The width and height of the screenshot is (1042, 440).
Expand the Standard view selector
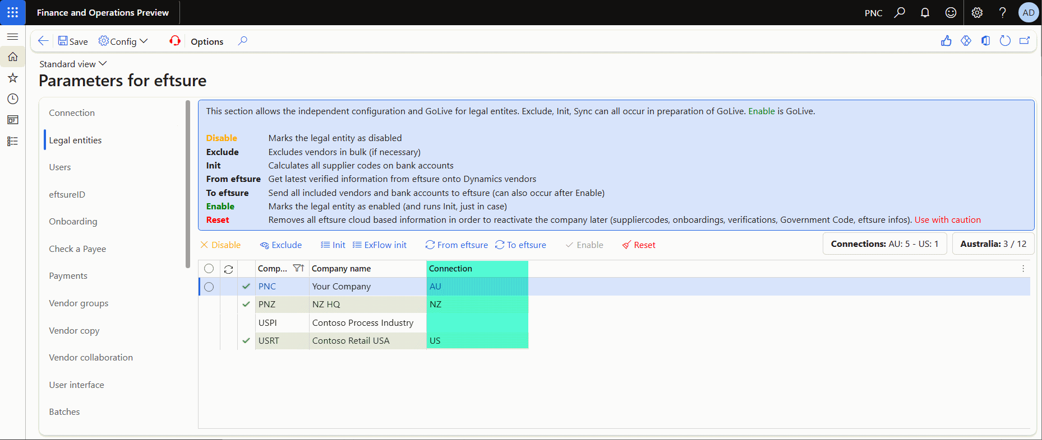pyautogui.click(x=73, y=64)
